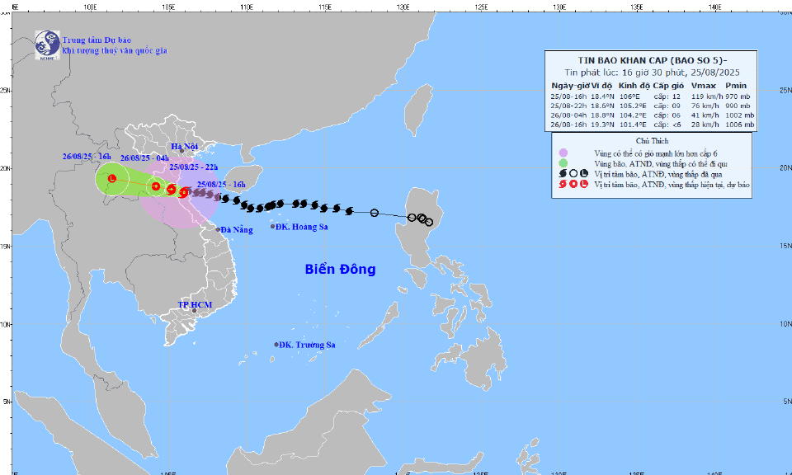
Task: Click the '970 mb' pressure cell
Action: tap(738, 96)
